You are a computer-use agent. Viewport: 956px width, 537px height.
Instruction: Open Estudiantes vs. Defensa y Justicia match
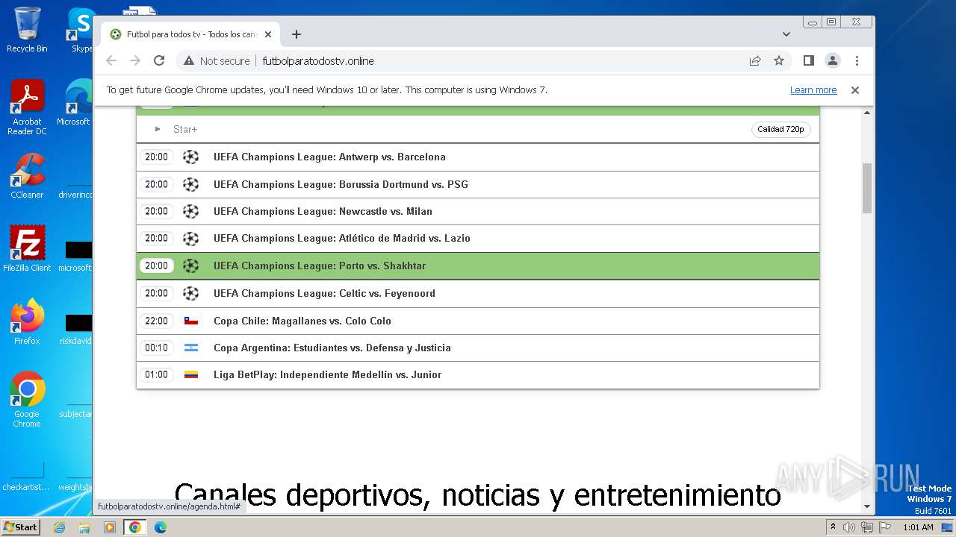tap(478, 348)
